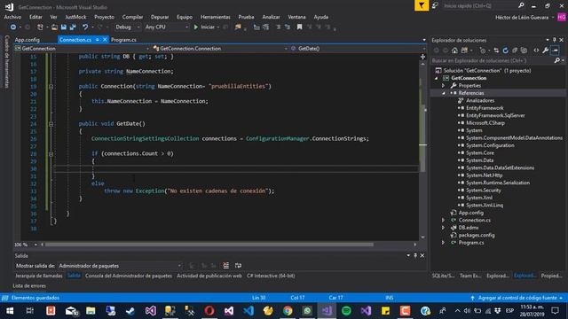Open Chrome from the taskbar
Screen dimensions: 568x319
point(288,311)
